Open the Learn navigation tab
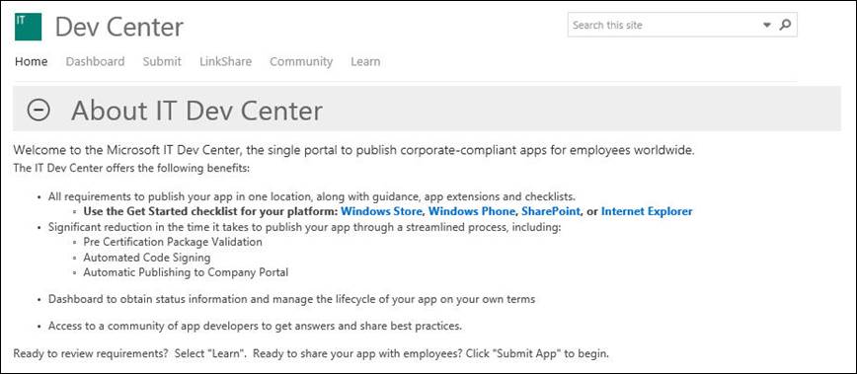857x374 pixels. (365, 62)
